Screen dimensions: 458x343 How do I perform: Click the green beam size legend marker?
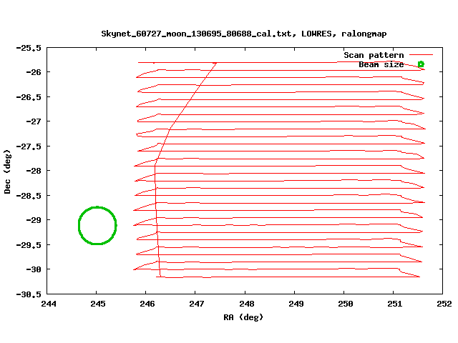click(x=421, y=64)
